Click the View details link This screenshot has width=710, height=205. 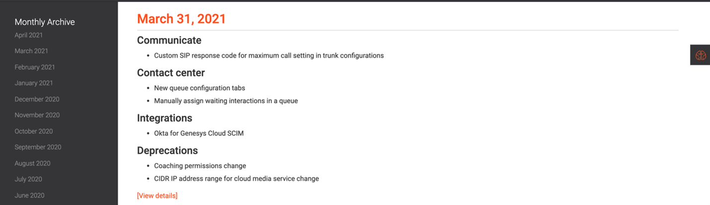(x=157, y=196)
